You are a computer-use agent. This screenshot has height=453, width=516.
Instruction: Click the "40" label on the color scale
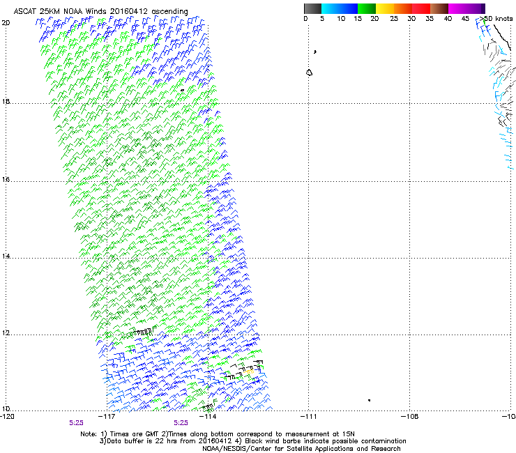(x=448, y=19)
